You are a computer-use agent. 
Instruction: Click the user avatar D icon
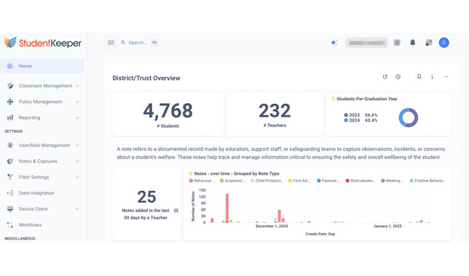[x=444, y=43]
